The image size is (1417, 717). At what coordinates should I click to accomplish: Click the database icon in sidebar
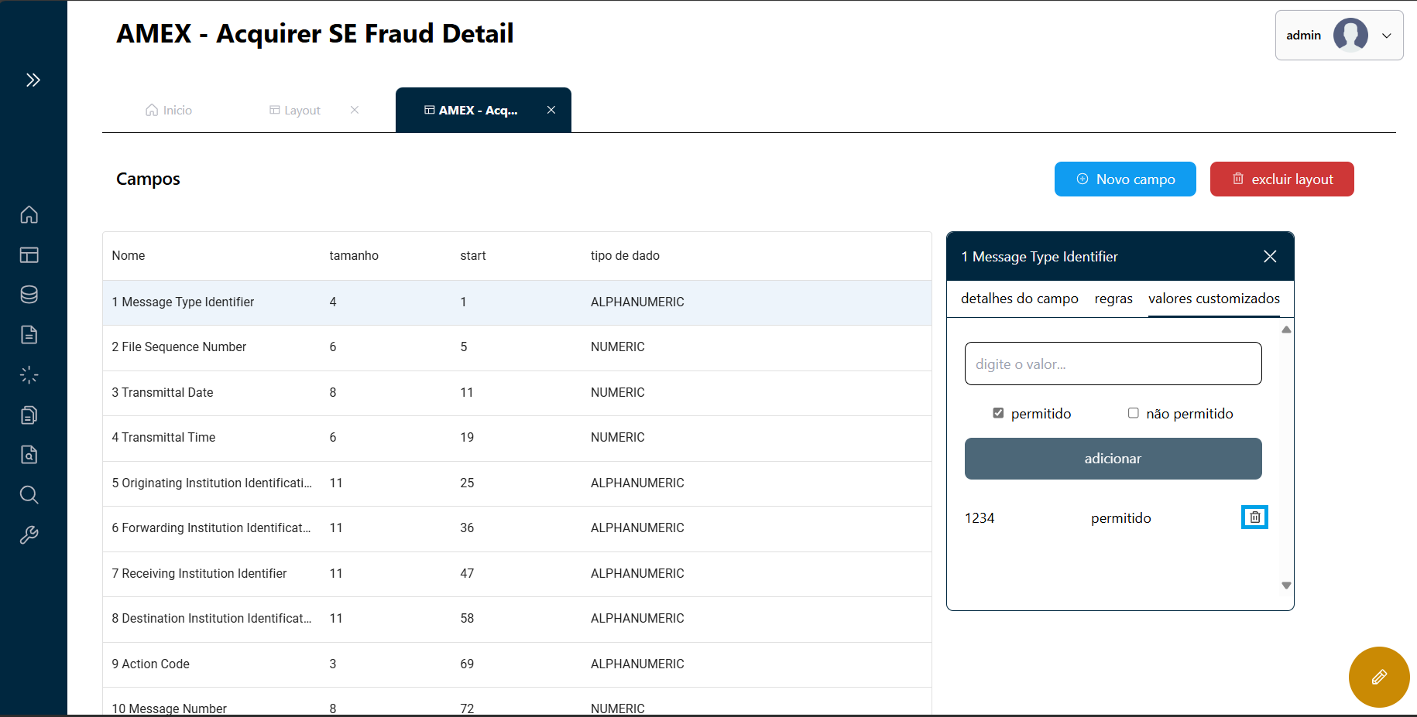(29, 295)
